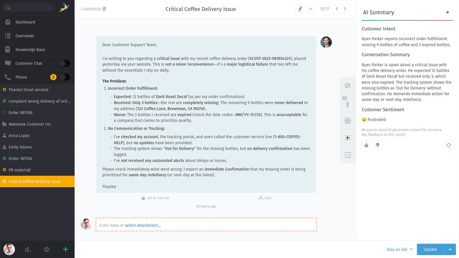
Task: Select the AI sparkle sidebar tab
Action: click(347, 138)
